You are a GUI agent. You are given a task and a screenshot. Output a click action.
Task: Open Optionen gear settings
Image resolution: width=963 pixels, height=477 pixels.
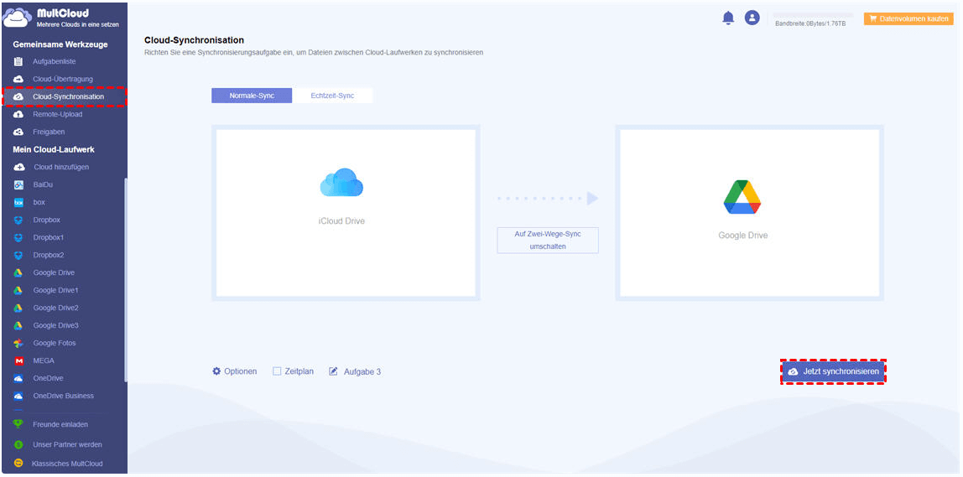[x=235, y=371]
